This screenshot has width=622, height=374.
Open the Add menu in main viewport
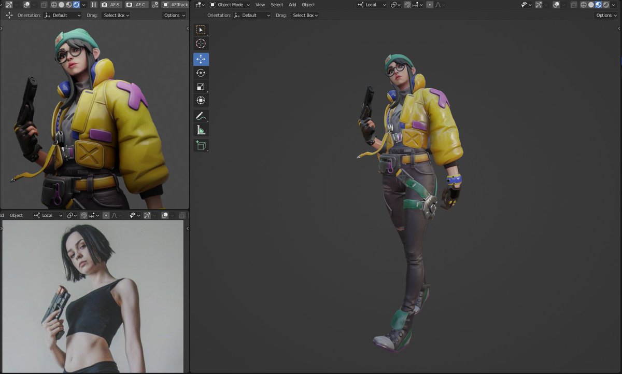click(292, 5)
